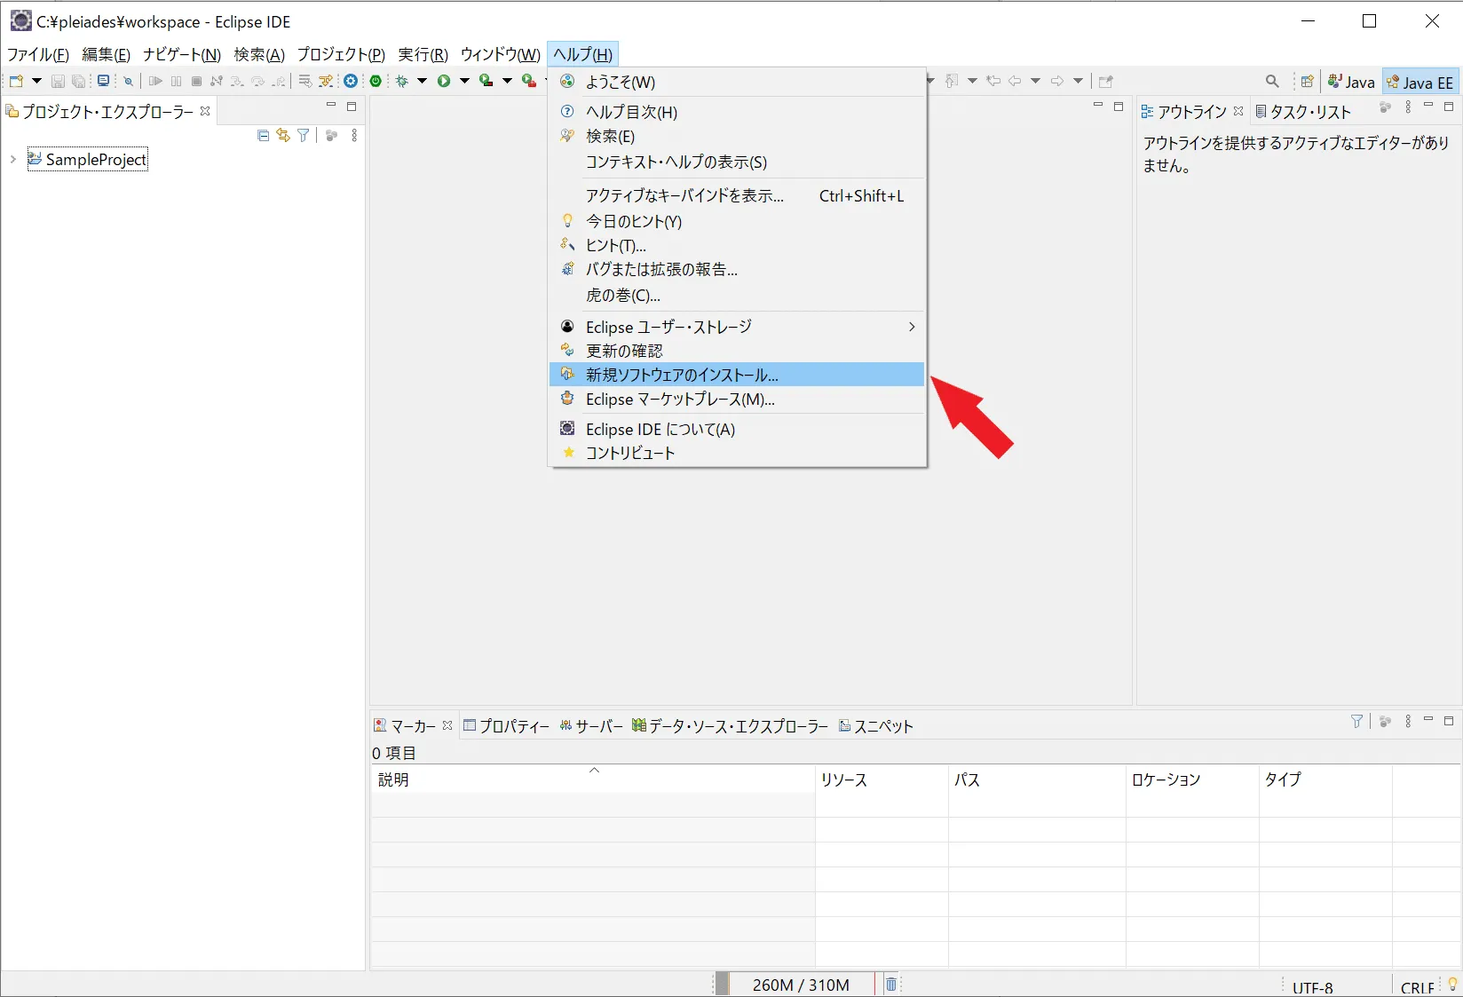This screenshot has height=997, width=1463.
Task: Click the blue gear toolbar icon
Action: point(351,81)
